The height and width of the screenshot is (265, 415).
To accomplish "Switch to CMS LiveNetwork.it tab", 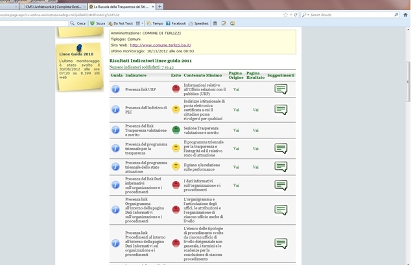I will click(x=53, y=6).
